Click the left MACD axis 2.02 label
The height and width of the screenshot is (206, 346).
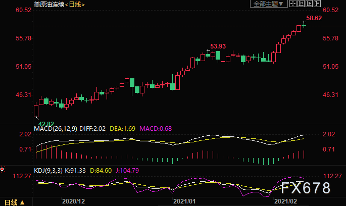(x=25, y=134)
